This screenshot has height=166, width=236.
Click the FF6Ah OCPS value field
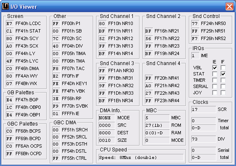[x=10, y=146]
